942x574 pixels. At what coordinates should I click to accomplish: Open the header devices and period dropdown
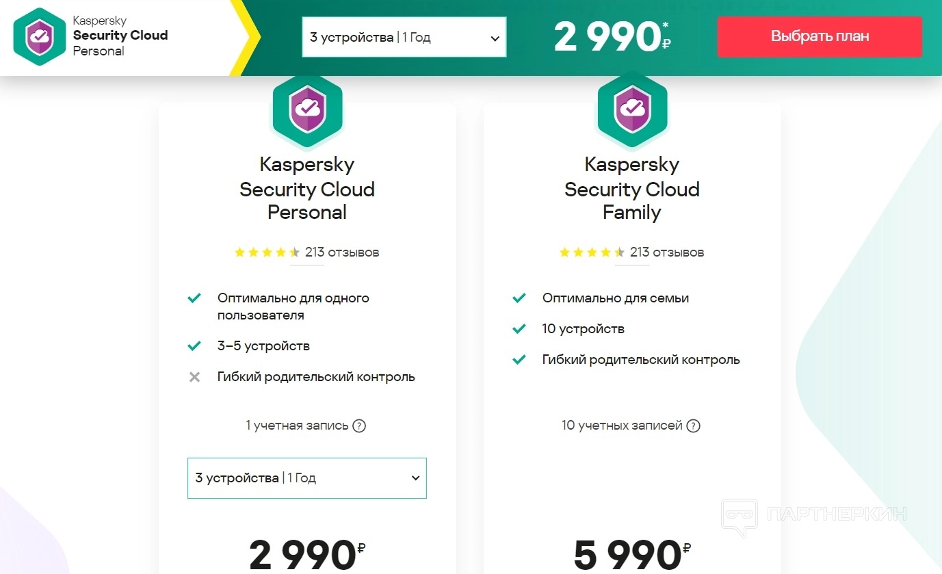point(404,37)
